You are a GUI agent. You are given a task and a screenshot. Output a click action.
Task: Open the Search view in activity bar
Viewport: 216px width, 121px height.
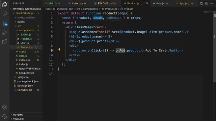(4, 14)
